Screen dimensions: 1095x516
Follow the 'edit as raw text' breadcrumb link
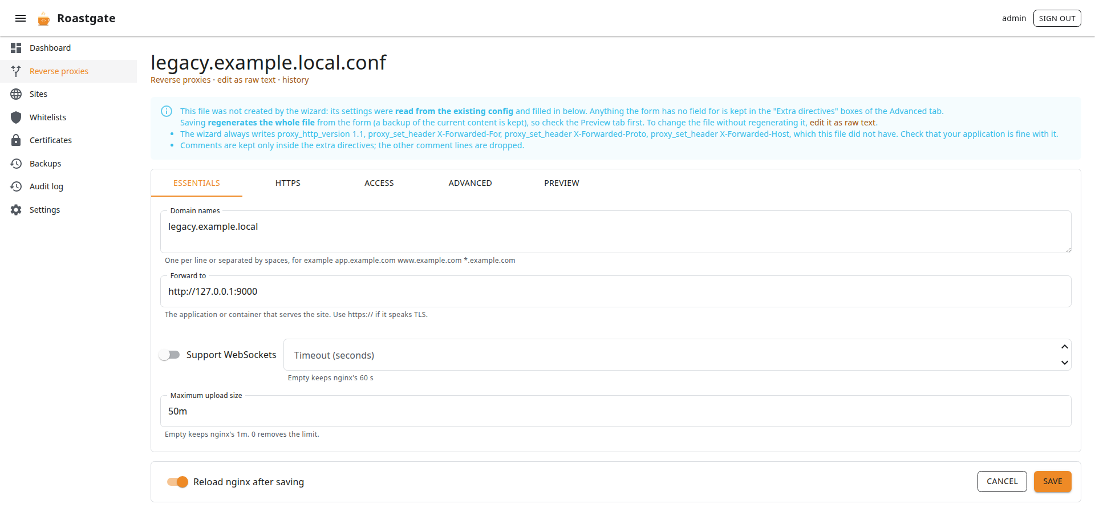(x=246, y=80)
